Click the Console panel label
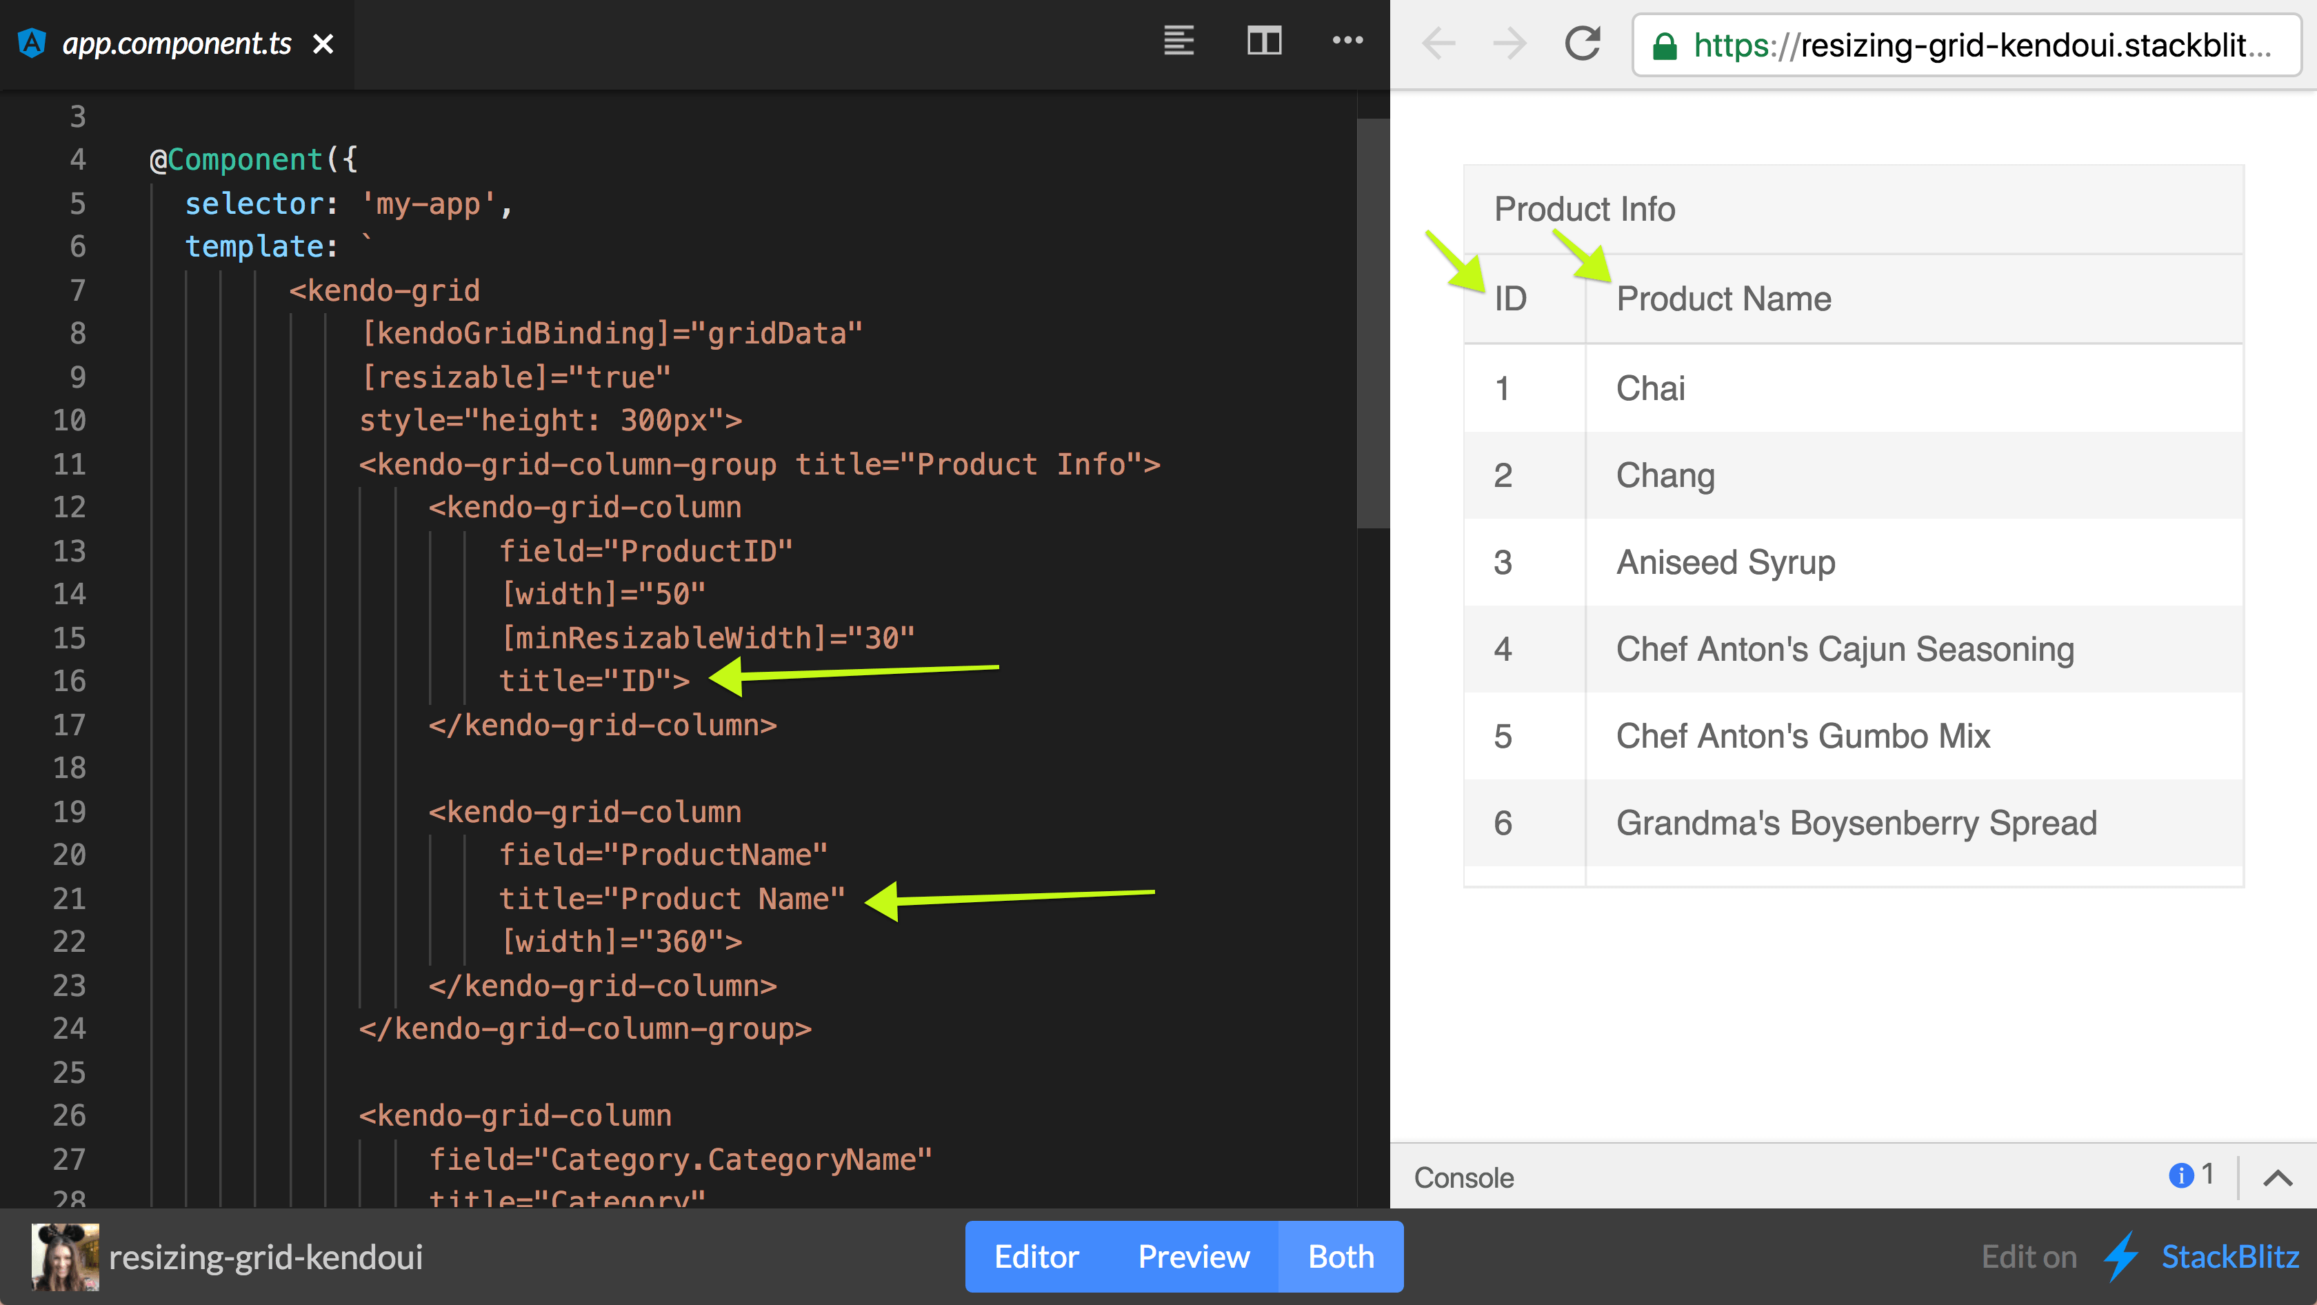This screenshot has width=2317, height=1305. [x=1463, y=1177]
